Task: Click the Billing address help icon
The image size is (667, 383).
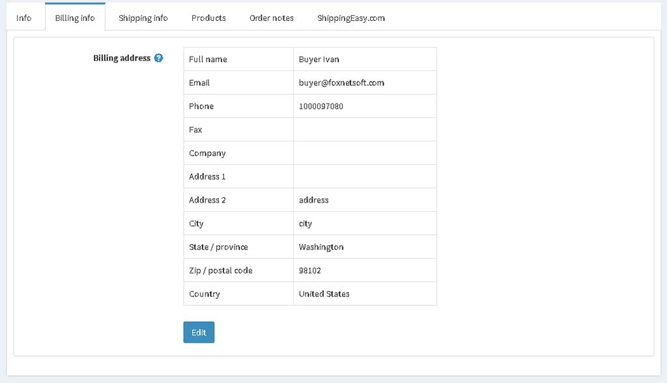Action: coord(158,58)
